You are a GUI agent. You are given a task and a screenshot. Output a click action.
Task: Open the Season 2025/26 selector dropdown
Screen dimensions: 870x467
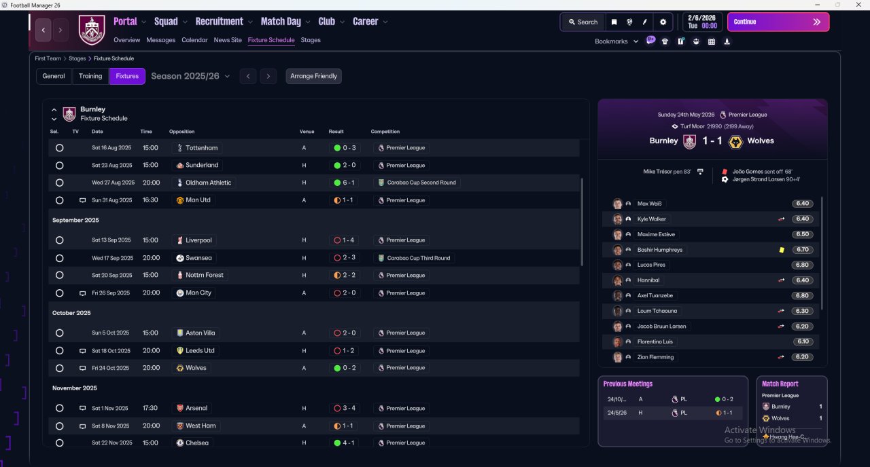(x=190, y=76)
